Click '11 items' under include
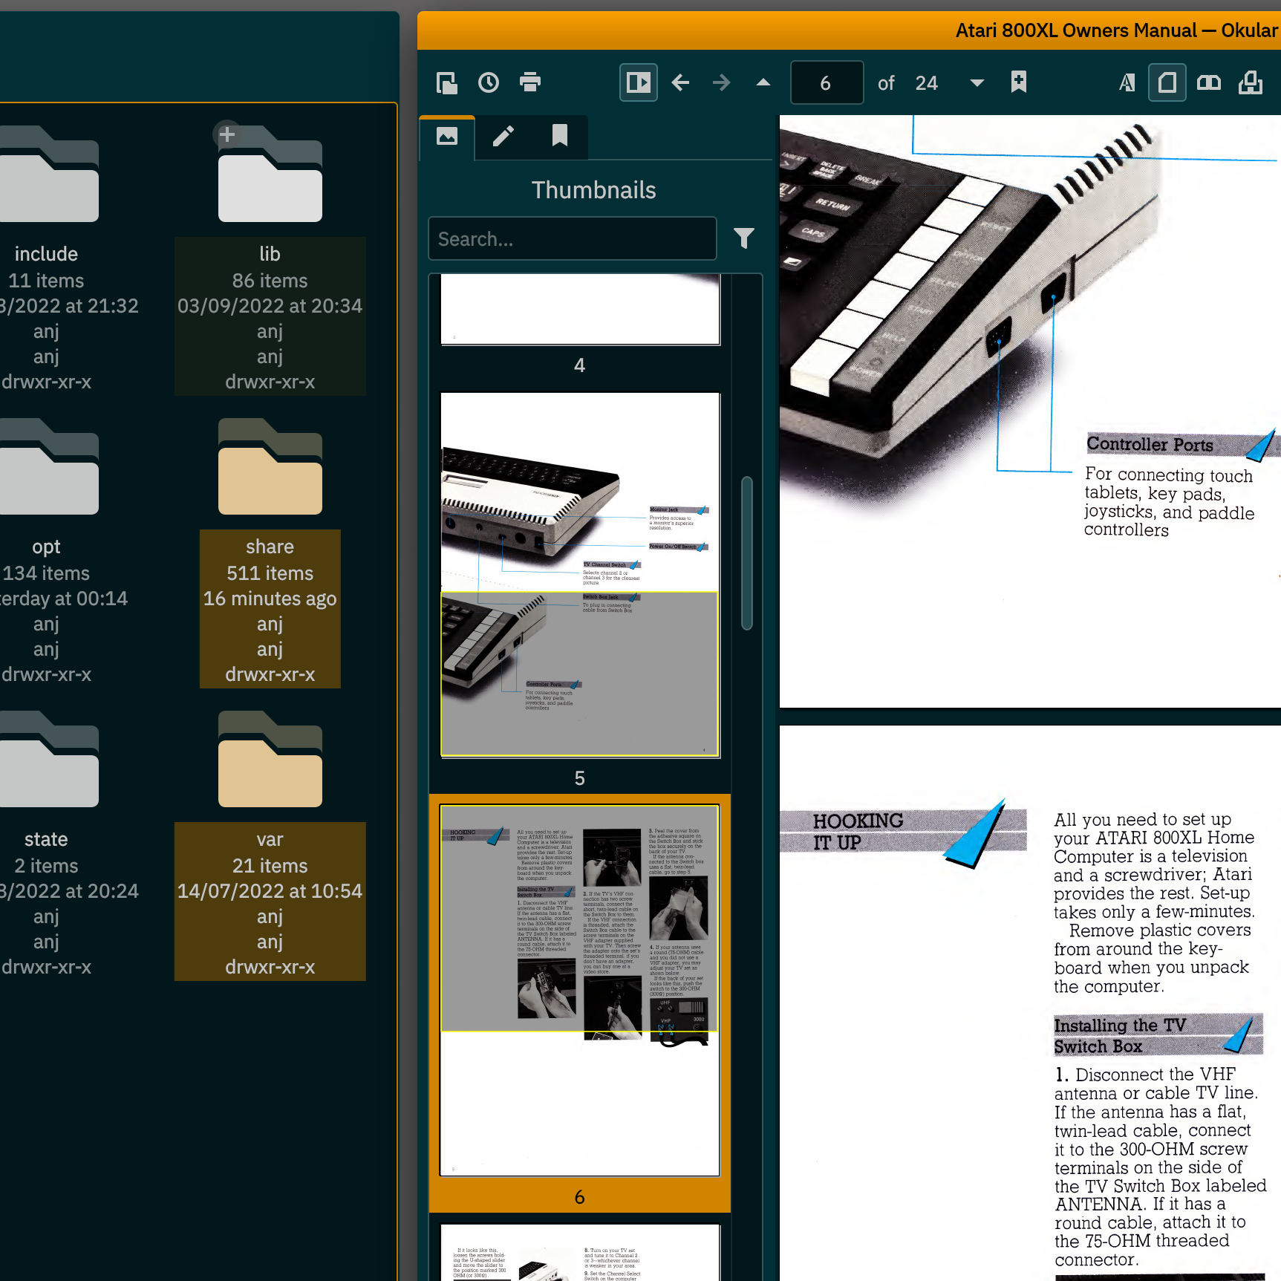The image size is (1281, 1281). [x=46, y=281]
